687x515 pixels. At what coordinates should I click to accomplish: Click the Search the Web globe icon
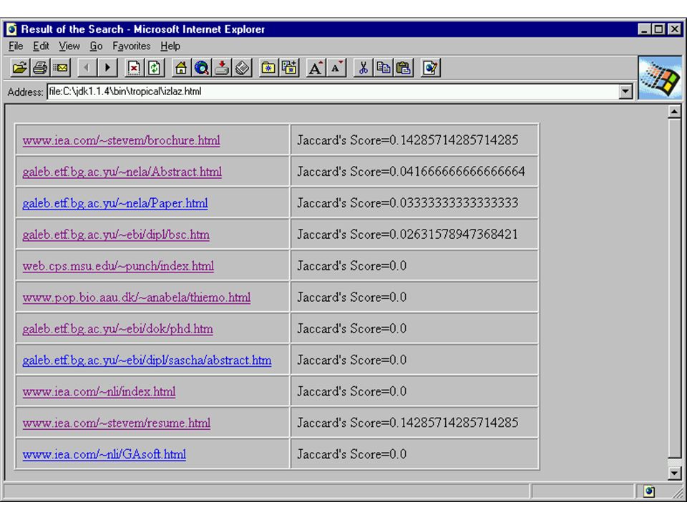point(201,68)
